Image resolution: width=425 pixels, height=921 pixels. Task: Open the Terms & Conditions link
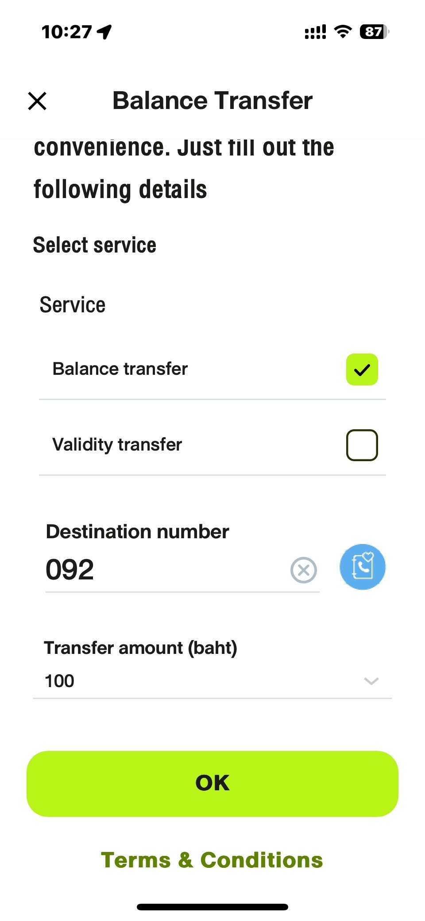click(212, 860)
